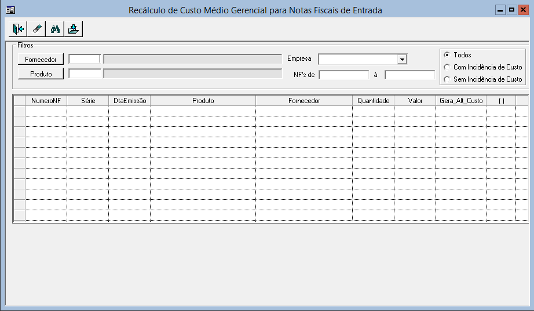
Task: Click the Valor column header
Action: (x=415, y=101)
